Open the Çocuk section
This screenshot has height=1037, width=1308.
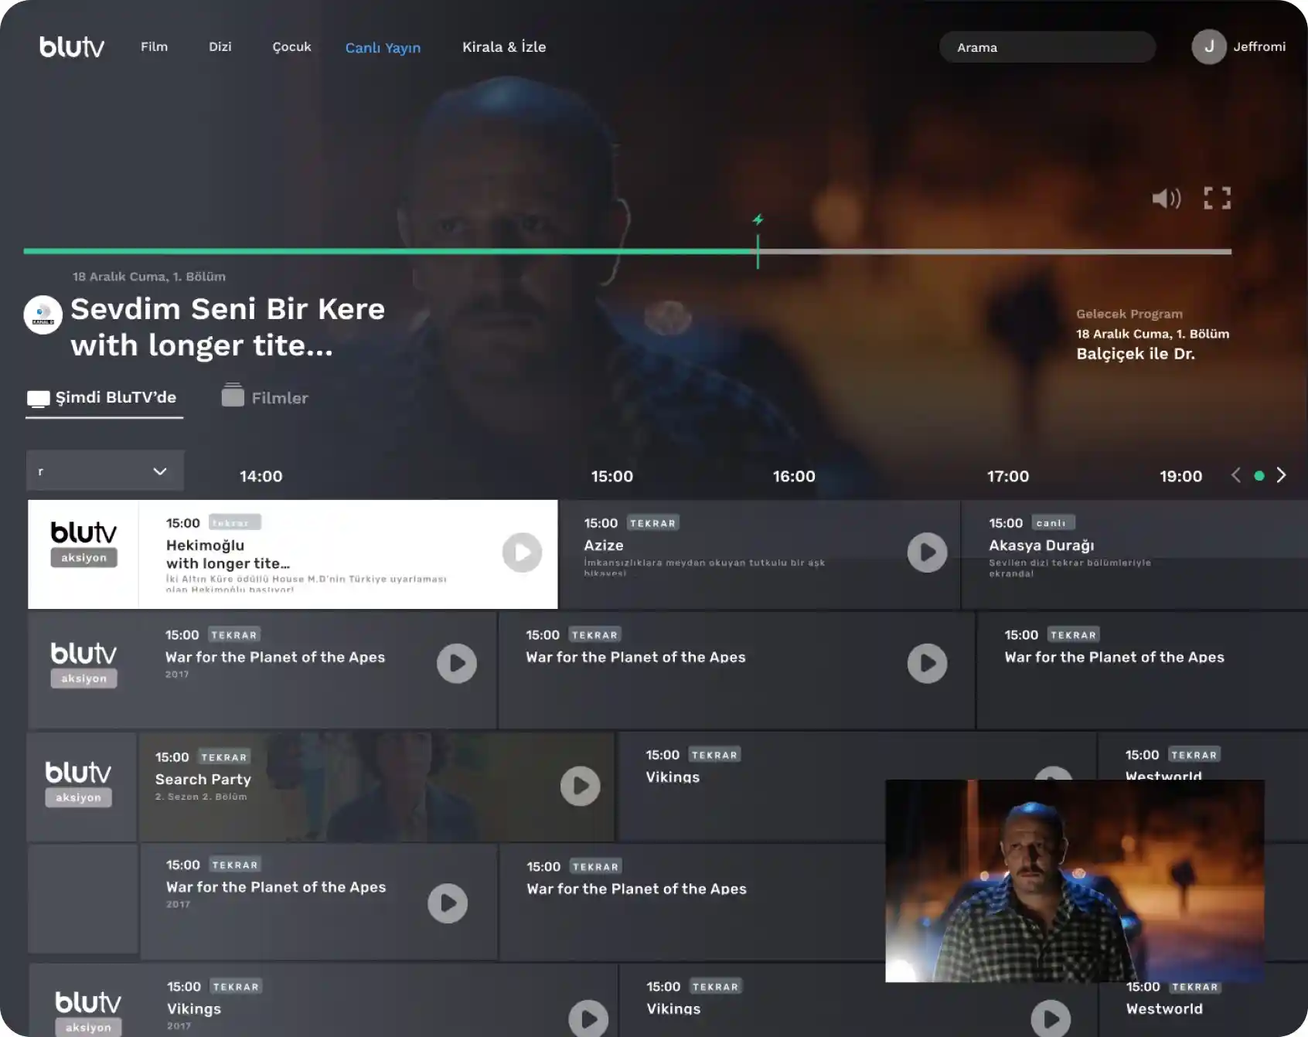point(291,46)
